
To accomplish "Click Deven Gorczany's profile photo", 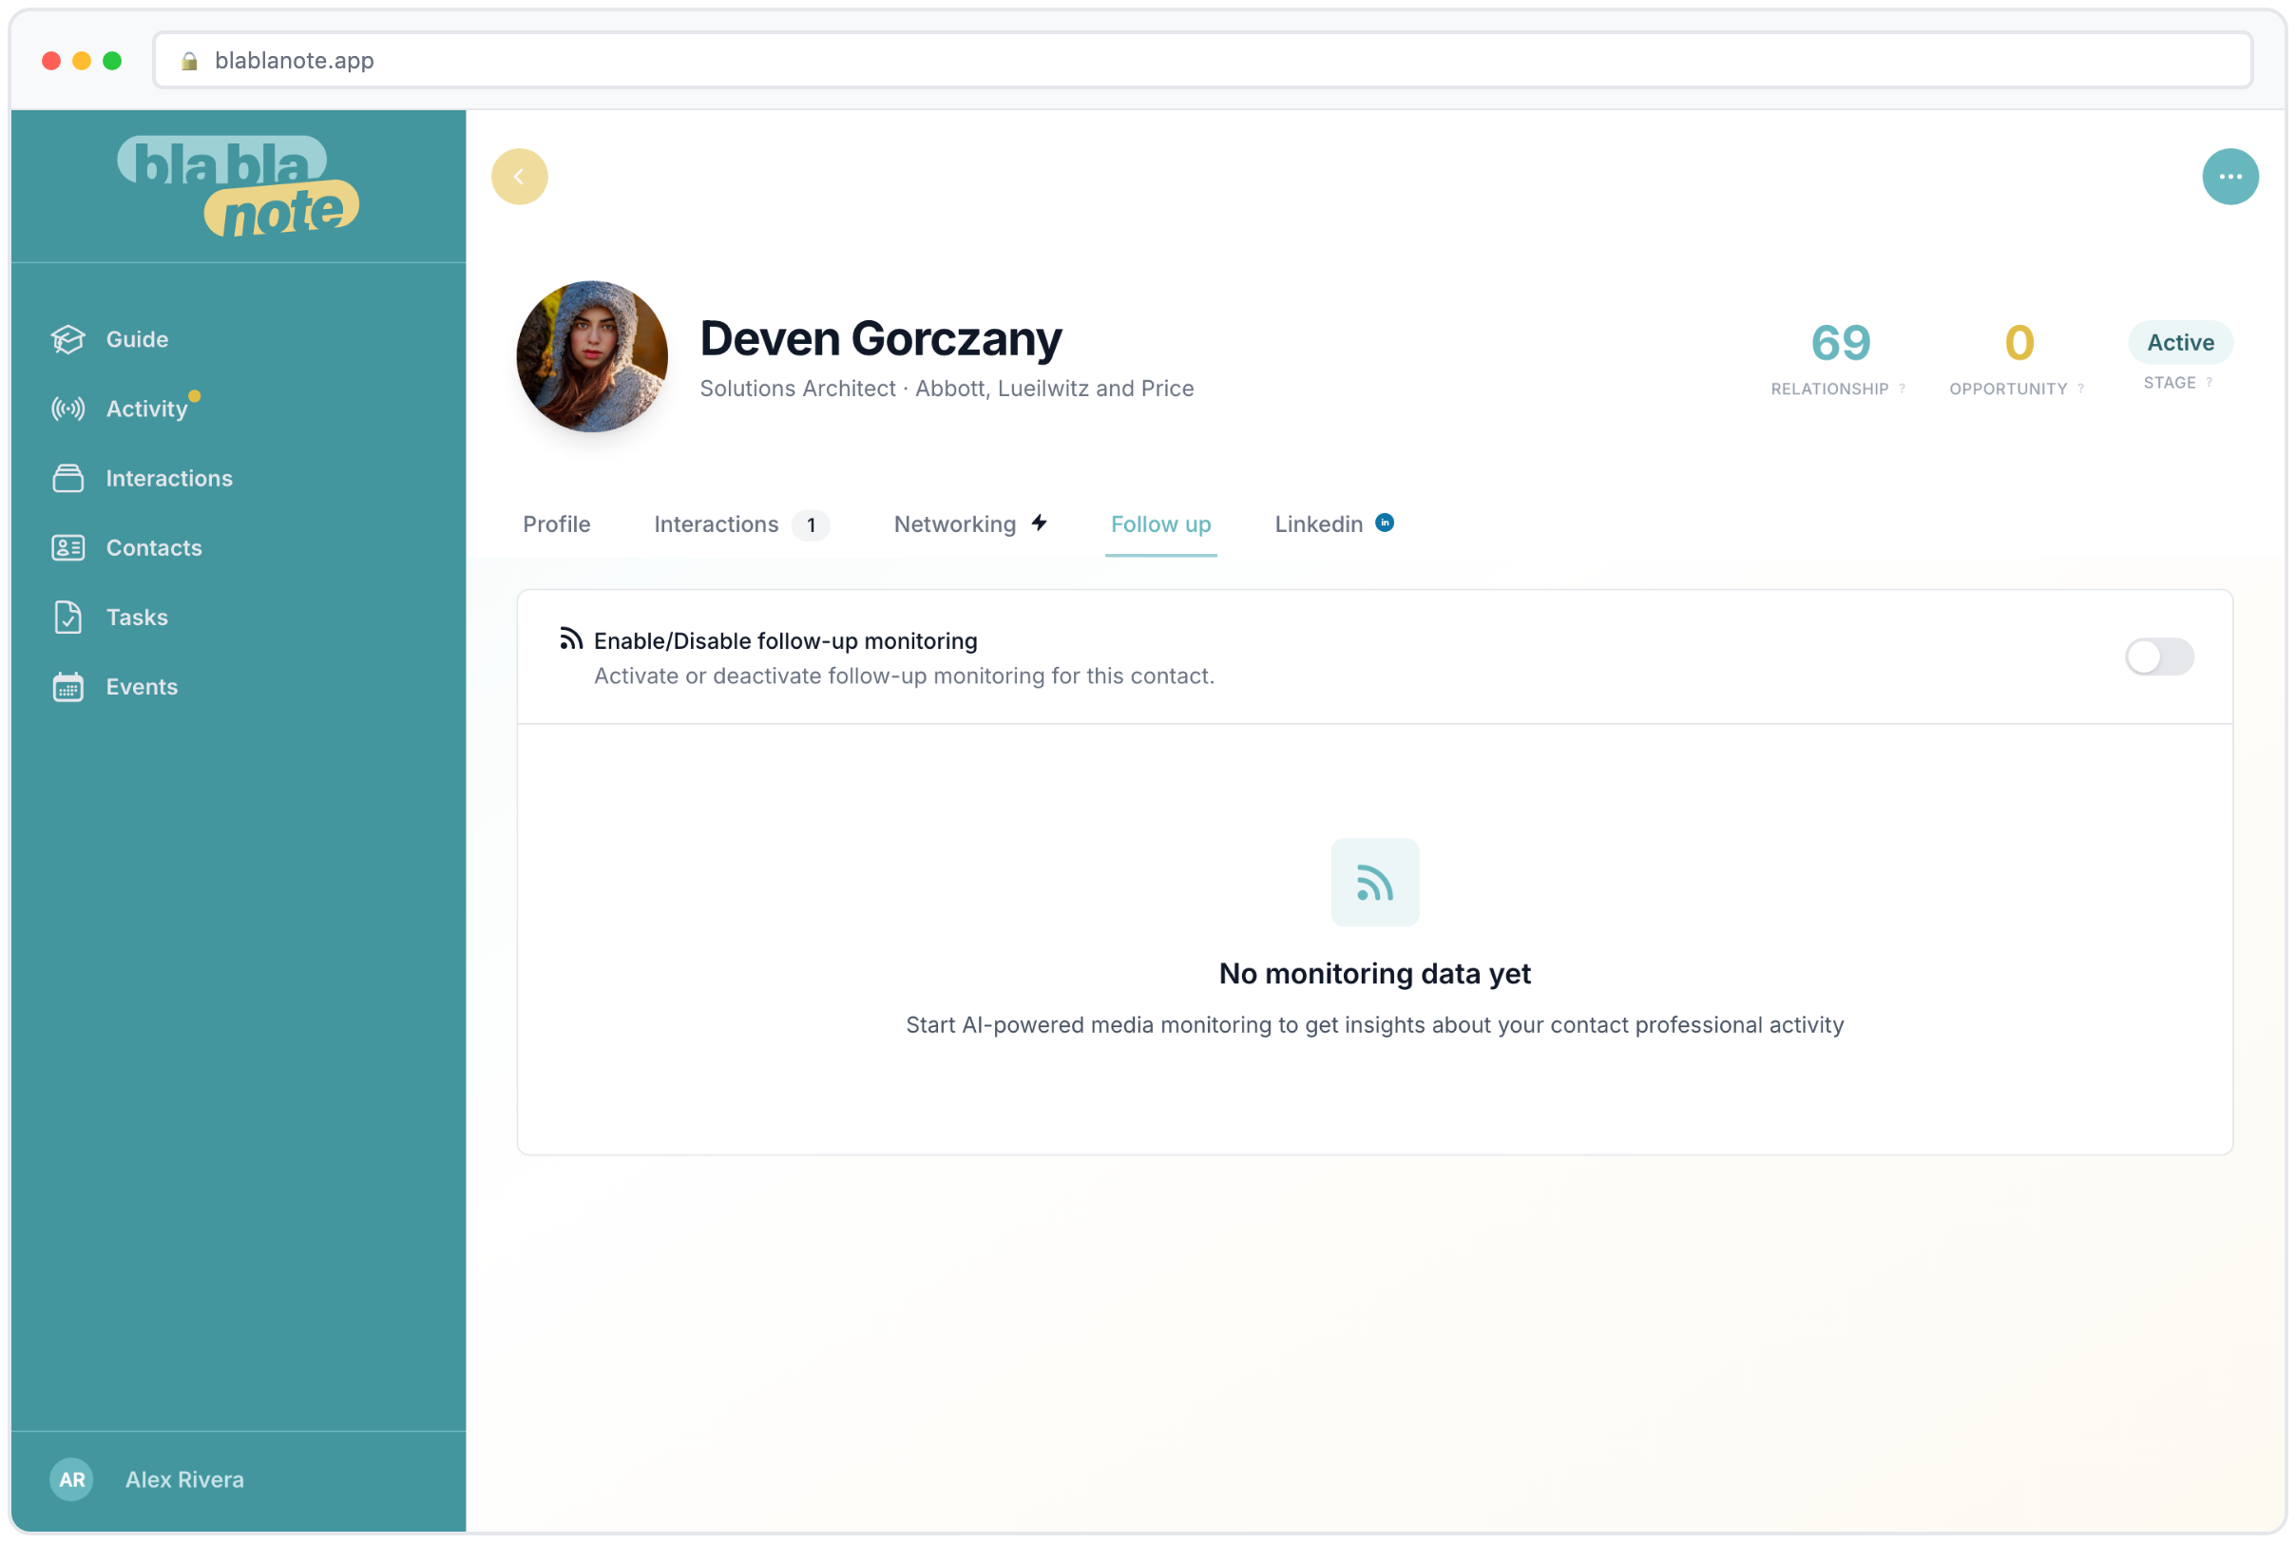I will tap(590, 356).
